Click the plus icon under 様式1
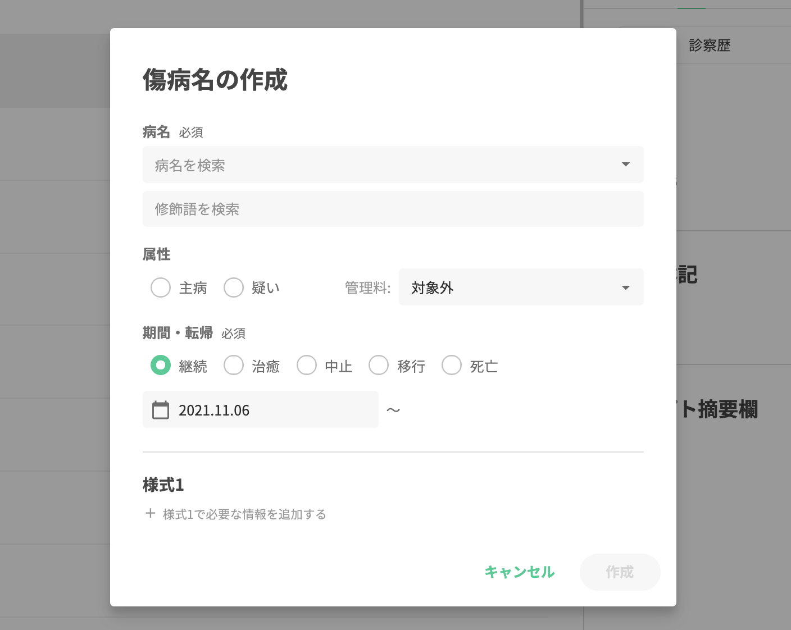The height and width of the screenshot is (630, 791). click(150, 514)
